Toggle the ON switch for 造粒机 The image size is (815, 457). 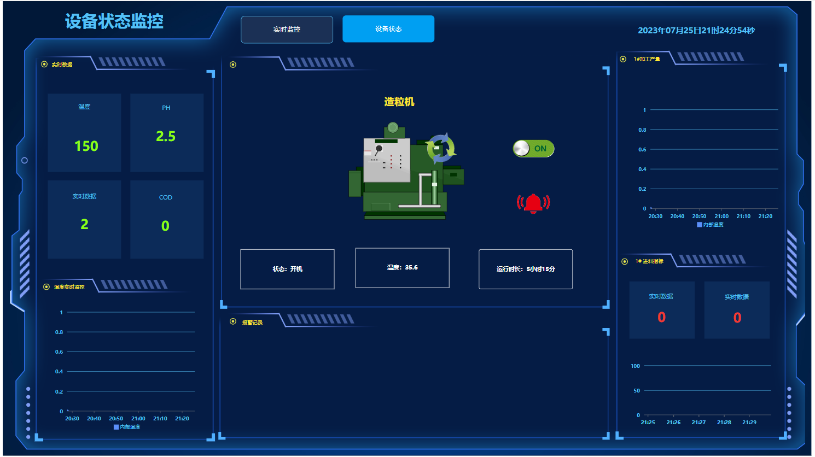click(x=533, y=149)
